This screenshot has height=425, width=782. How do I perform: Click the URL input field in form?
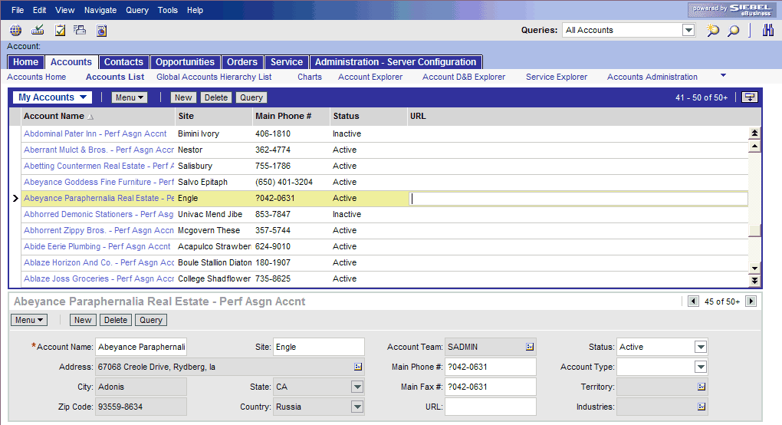(490, 407)
